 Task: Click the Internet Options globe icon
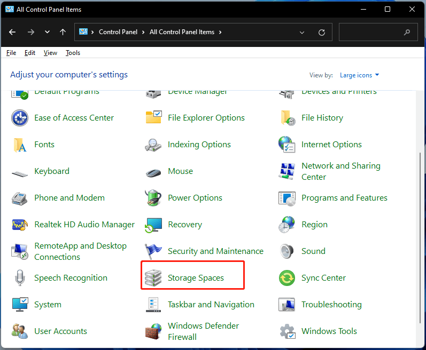point(287,145)
